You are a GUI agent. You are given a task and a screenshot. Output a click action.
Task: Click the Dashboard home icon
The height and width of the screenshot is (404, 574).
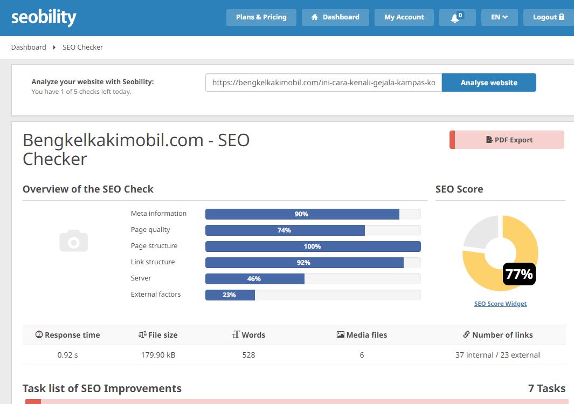(x=314, y=17)
